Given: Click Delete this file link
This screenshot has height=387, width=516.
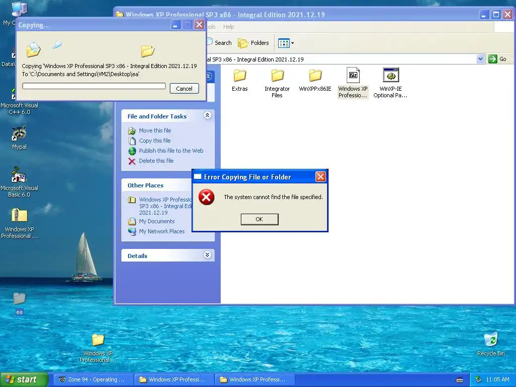Looking at the screenshot, I should (x=156, y=161).
